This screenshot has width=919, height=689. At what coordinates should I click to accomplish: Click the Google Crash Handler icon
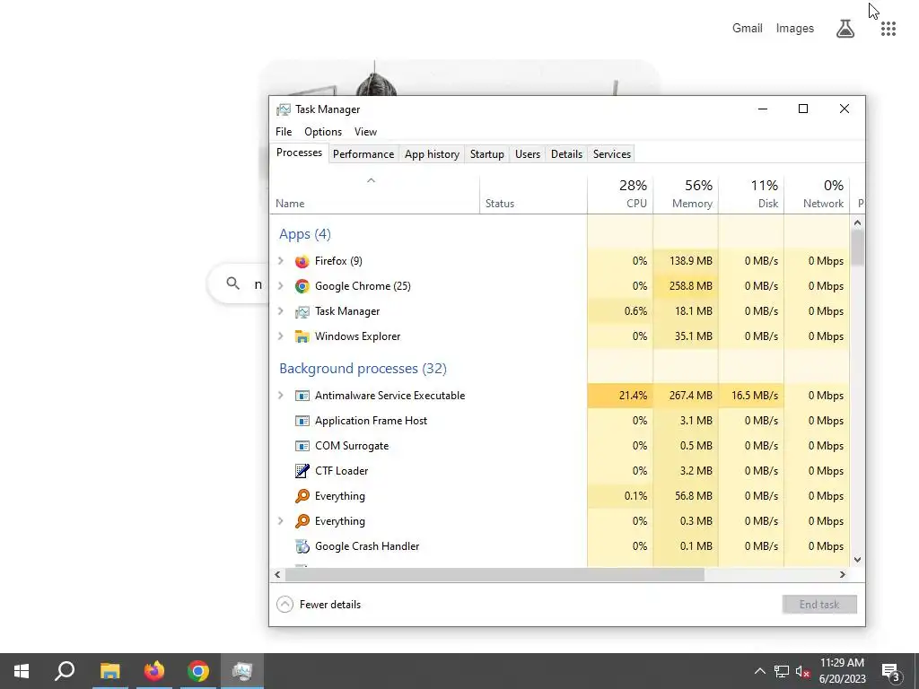coord(302,546)
